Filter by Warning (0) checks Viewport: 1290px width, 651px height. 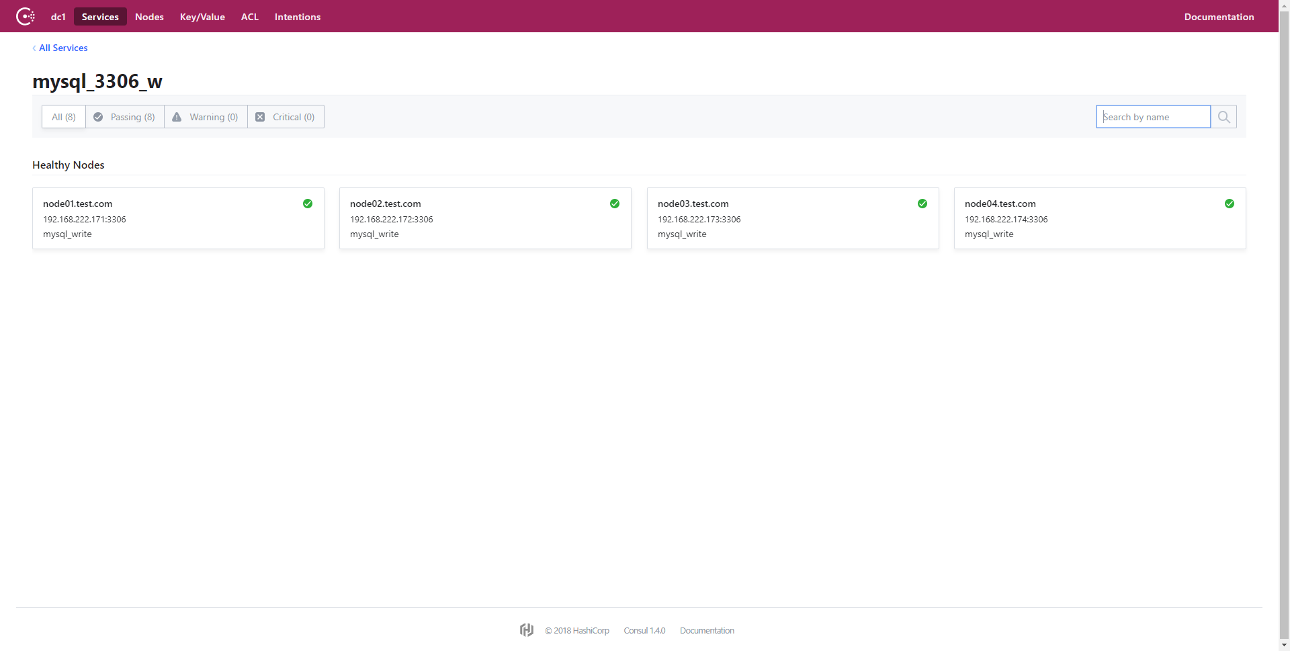206,117
